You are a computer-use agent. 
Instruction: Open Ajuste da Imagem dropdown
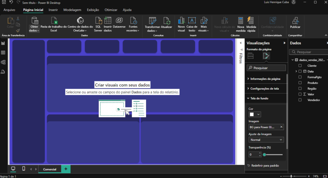pyautogui.click(x=266, y=140)
